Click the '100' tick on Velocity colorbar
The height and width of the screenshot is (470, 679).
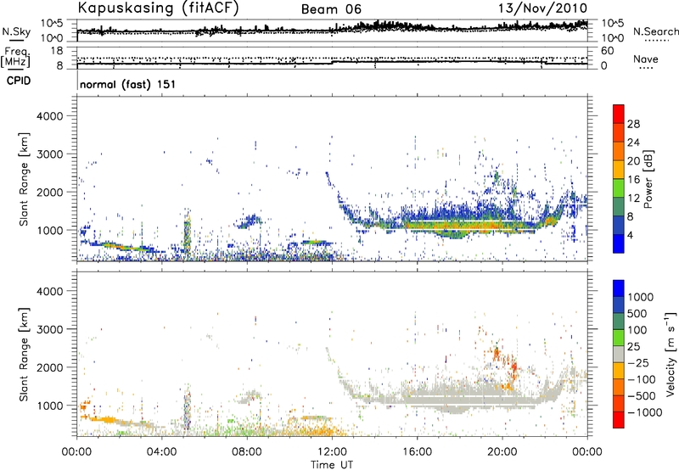click(x=637, y=330)
